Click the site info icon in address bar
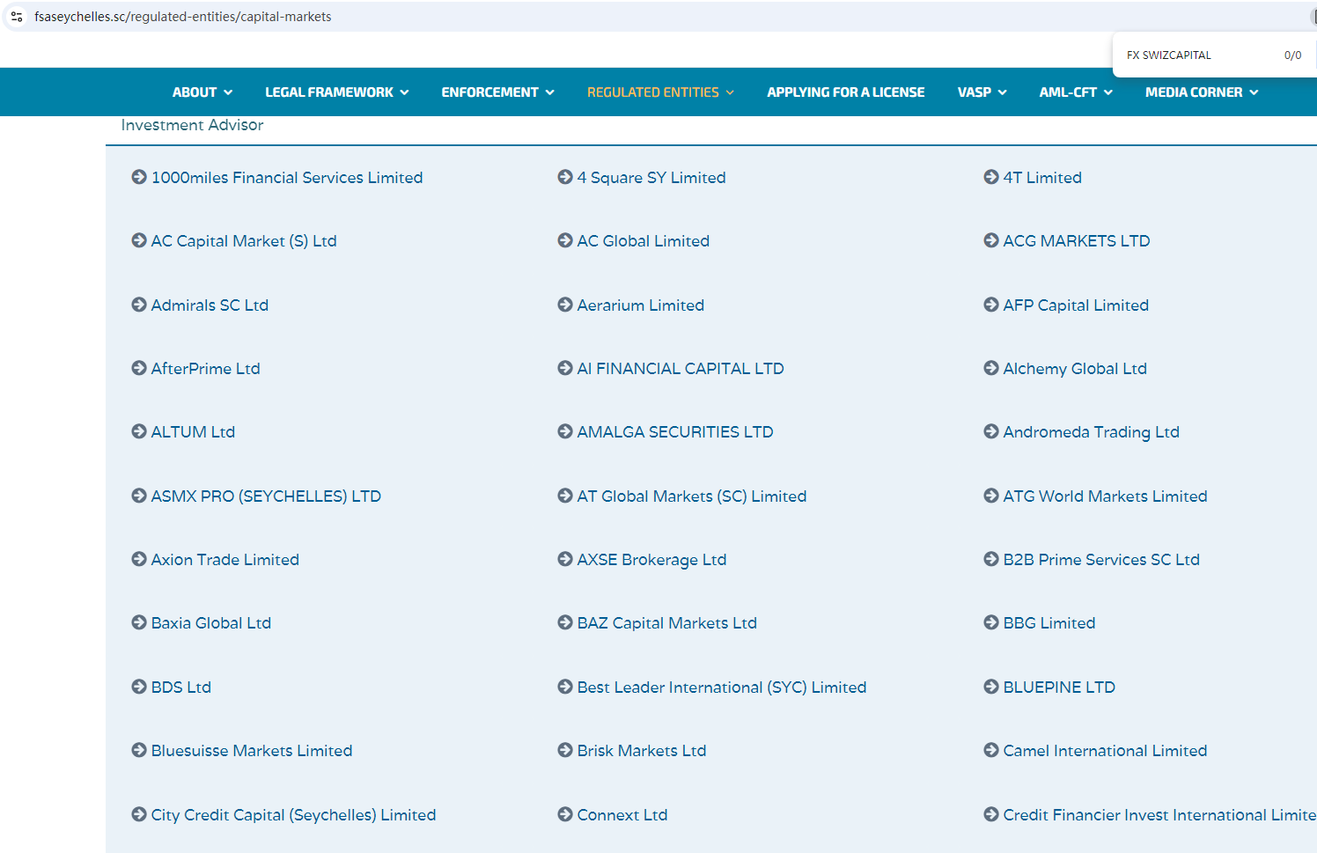This screenshot has width=1317, height=853. 17,17
